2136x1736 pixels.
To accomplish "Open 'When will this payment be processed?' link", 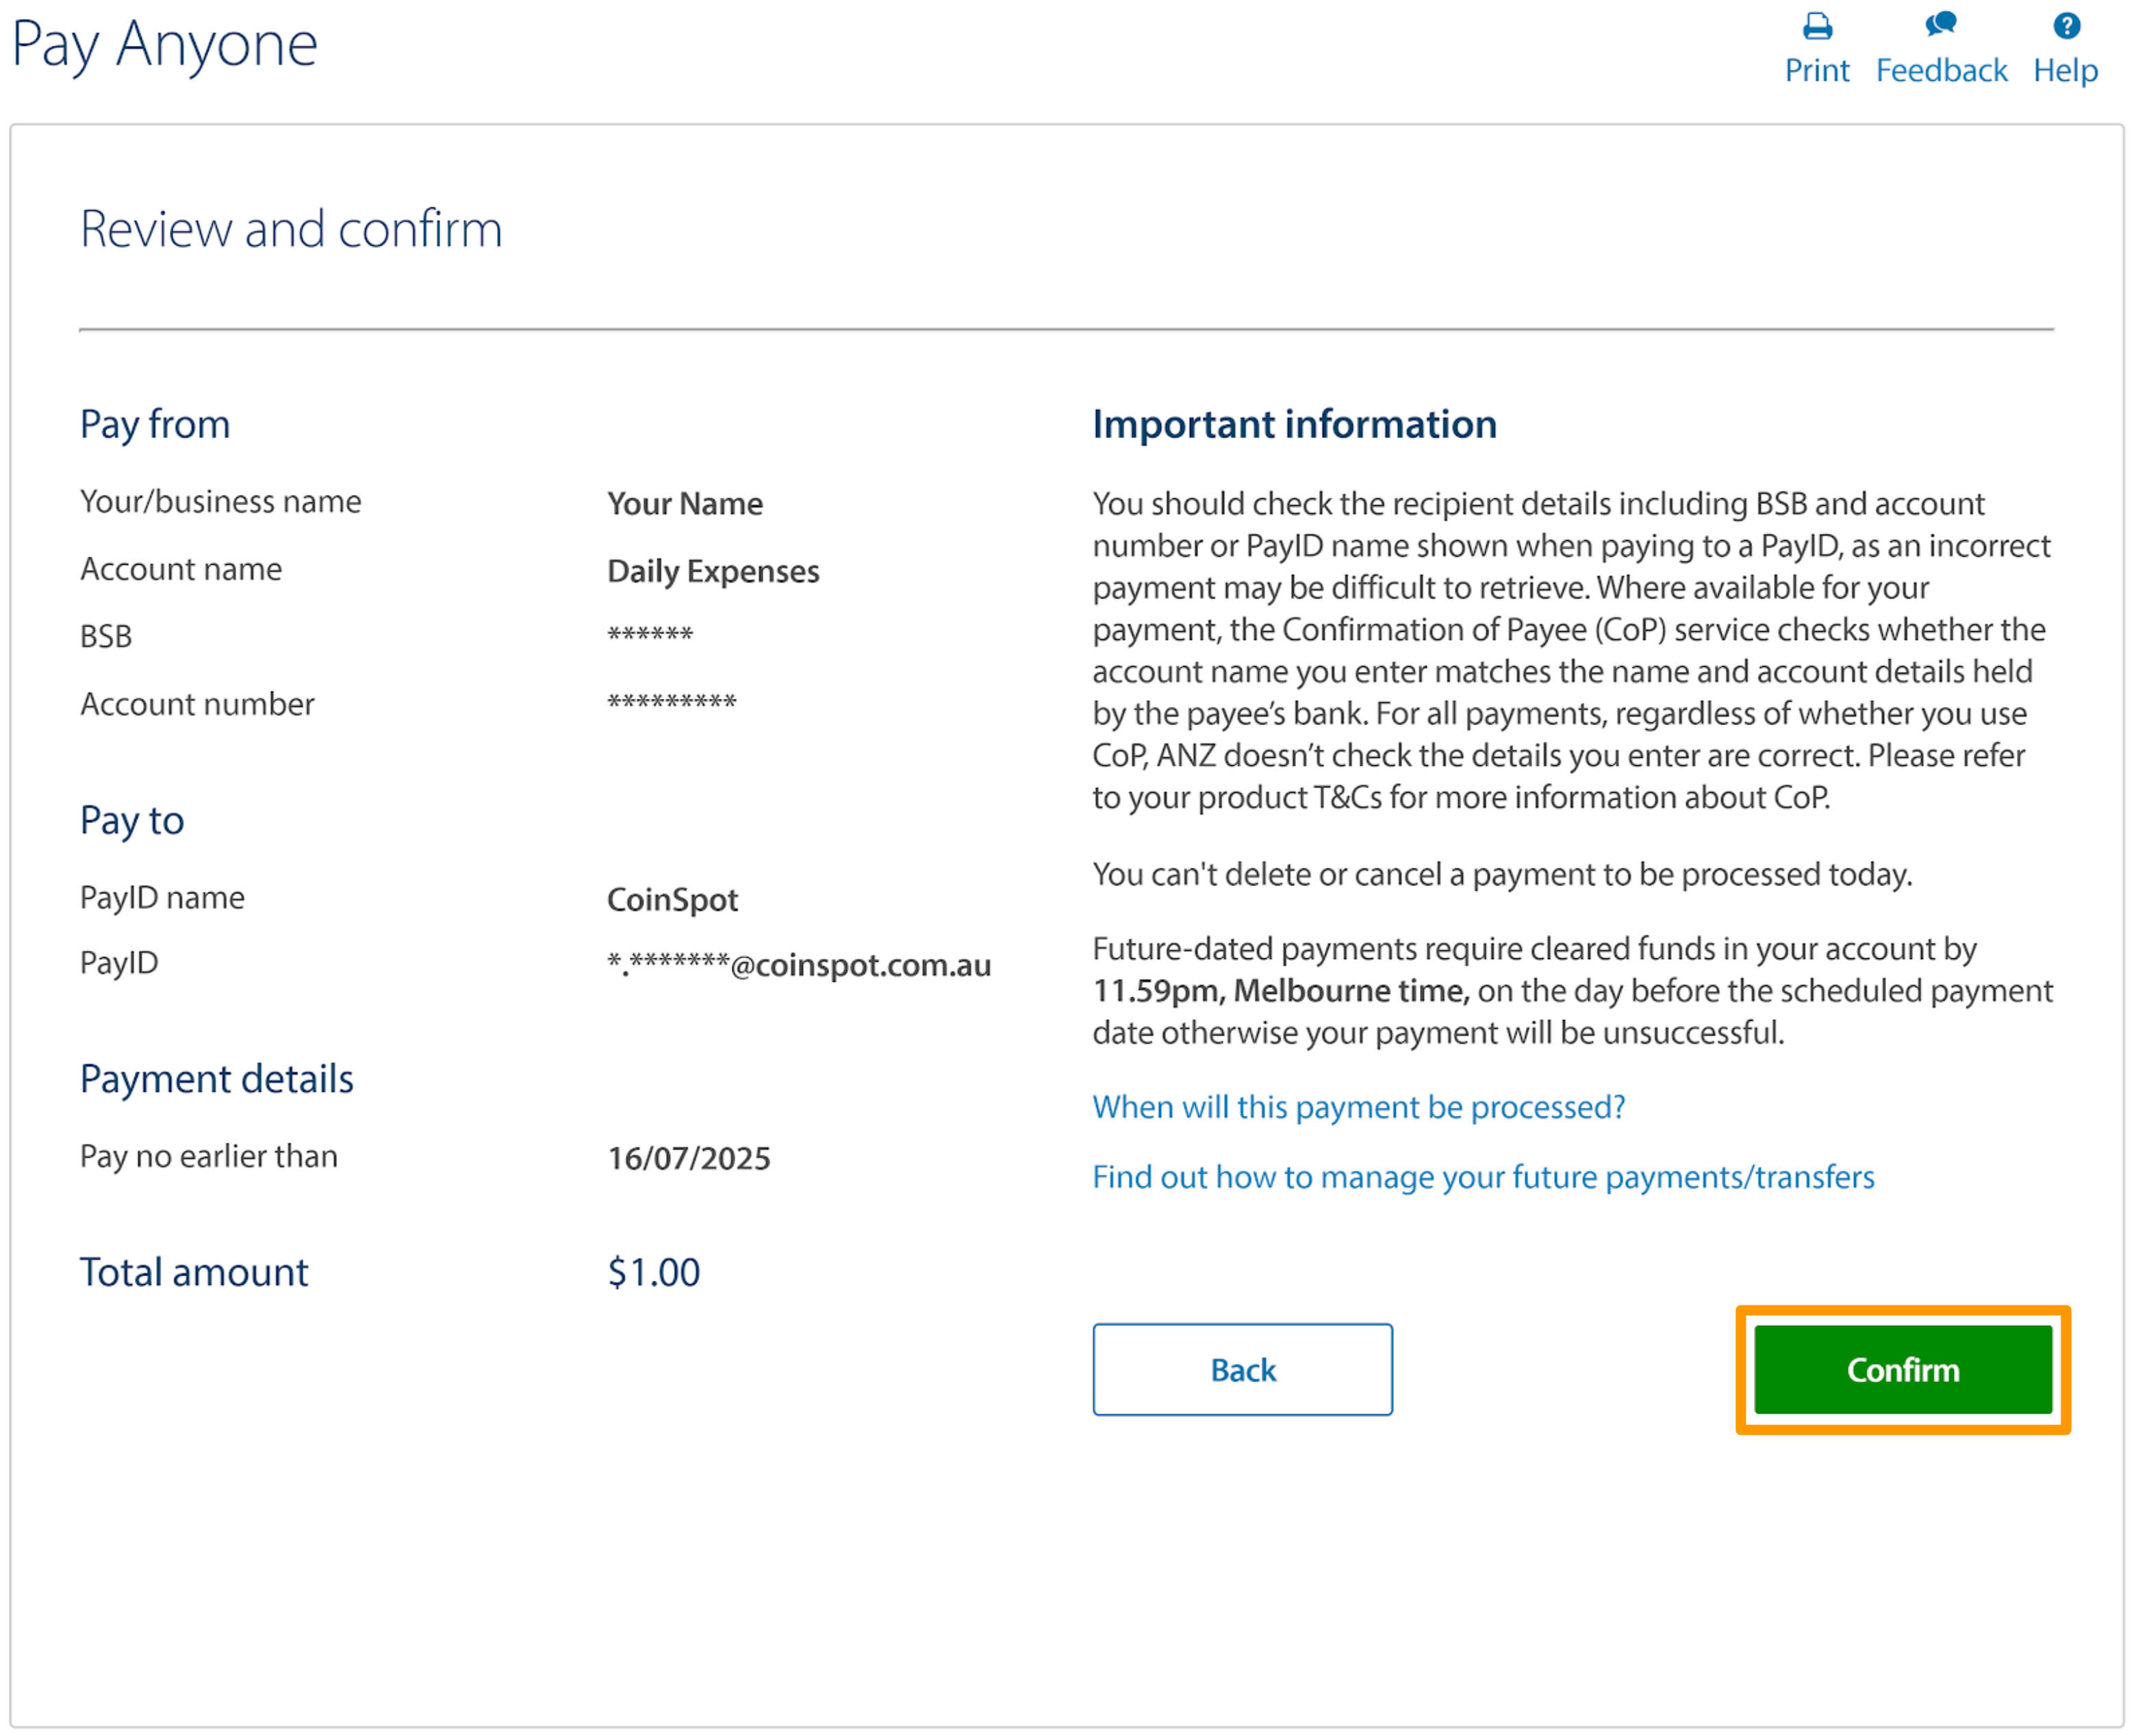I will tap(1359, 1107).
